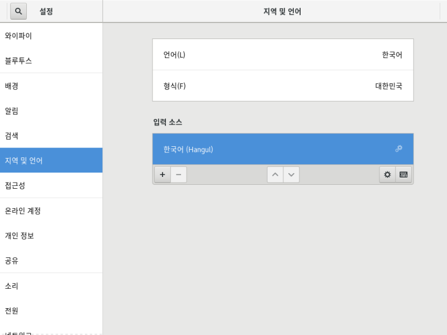Go to 배경 settings
This screenshot has height=335, width=447.
tap(51, 86)
